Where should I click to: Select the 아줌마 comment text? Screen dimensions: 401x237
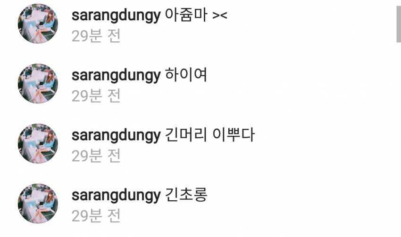tap(186, 15)
